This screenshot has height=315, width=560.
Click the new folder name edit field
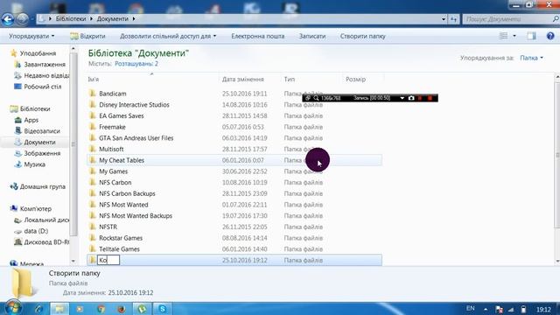tap(108, 260)
